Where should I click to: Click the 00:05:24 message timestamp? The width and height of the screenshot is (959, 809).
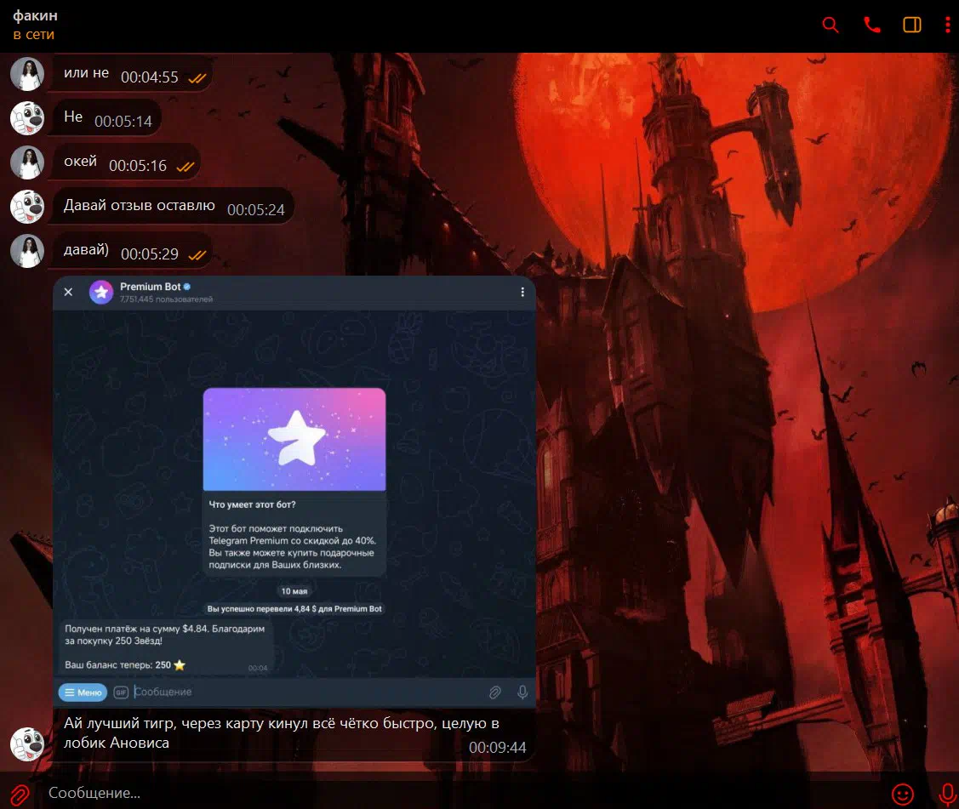pyautogui.click(x=255, y=210)
